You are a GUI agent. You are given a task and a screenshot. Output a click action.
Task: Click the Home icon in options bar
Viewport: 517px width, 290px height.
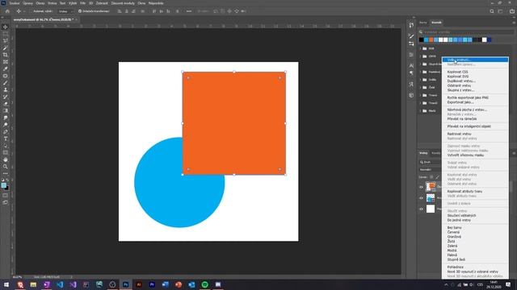[7, 11]
